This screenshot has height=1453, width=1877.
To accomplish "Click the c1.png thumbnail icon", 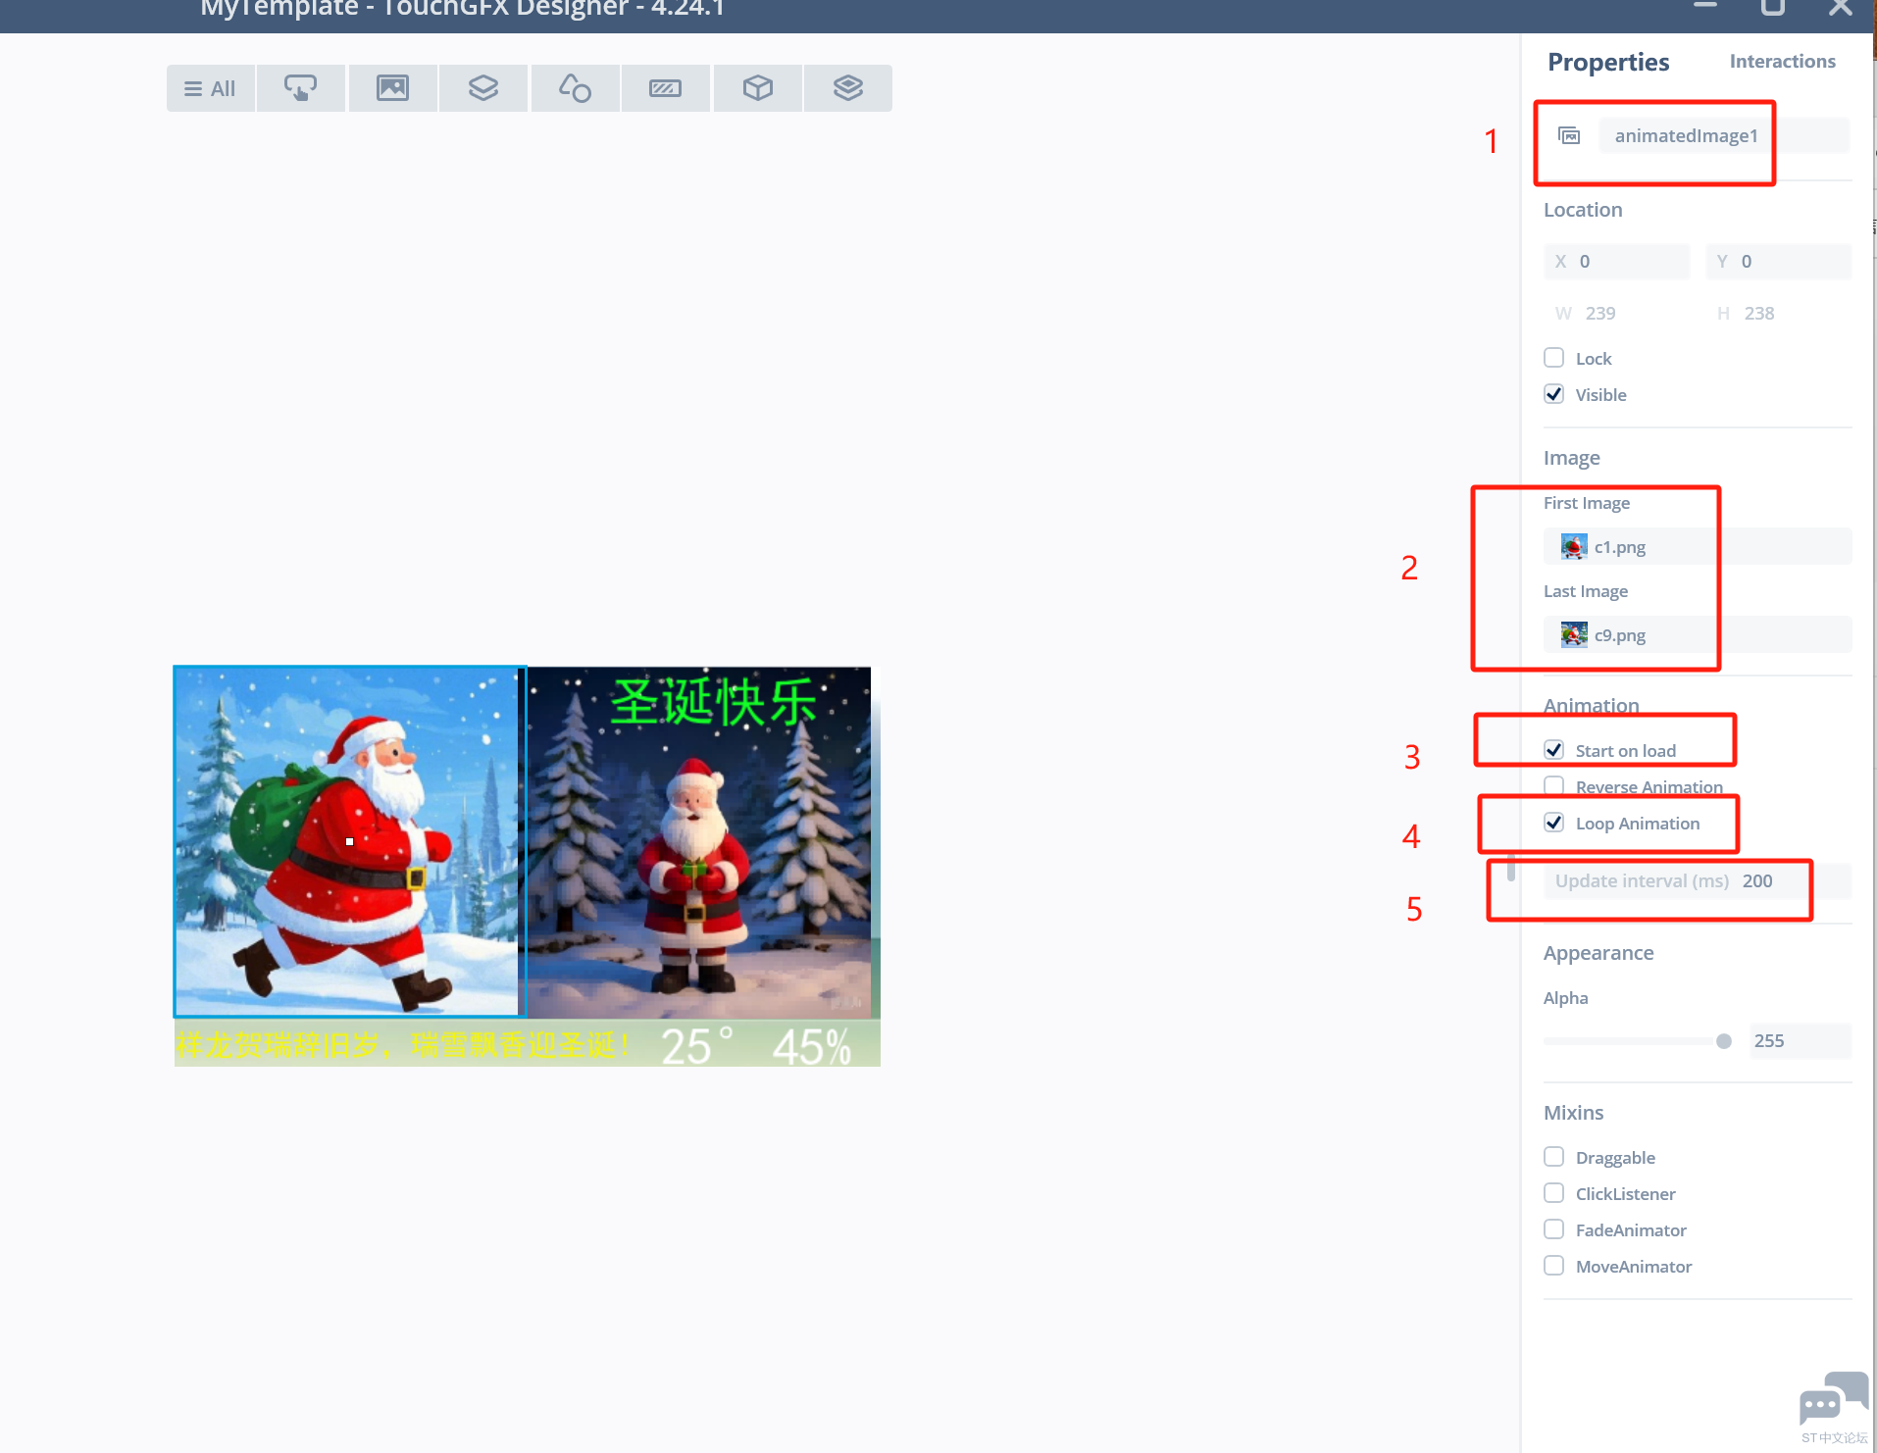I will click(x=1574, y=546).
